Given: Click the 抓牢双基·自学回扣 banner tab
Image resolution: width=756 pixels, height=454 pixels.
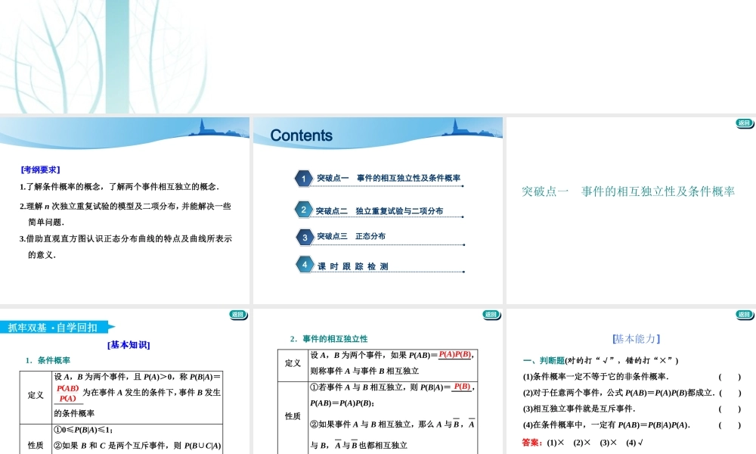Looking at the screenshot, I should (x=53, y=328).
